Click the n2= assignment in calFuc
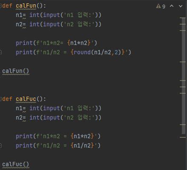187x170 pixels. coord(21,117)
